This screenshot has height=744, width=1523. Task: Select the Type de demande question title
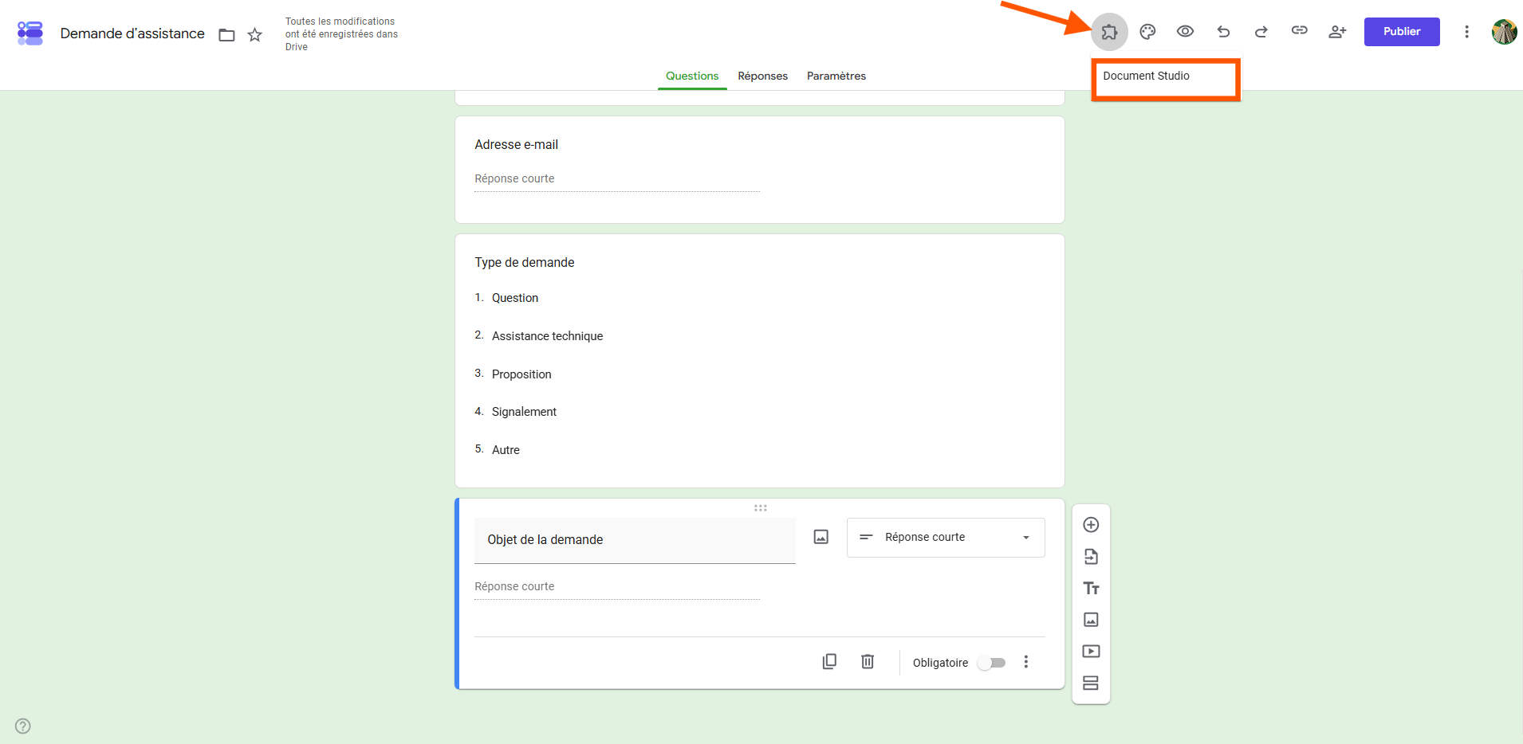(x=525, y=263)
